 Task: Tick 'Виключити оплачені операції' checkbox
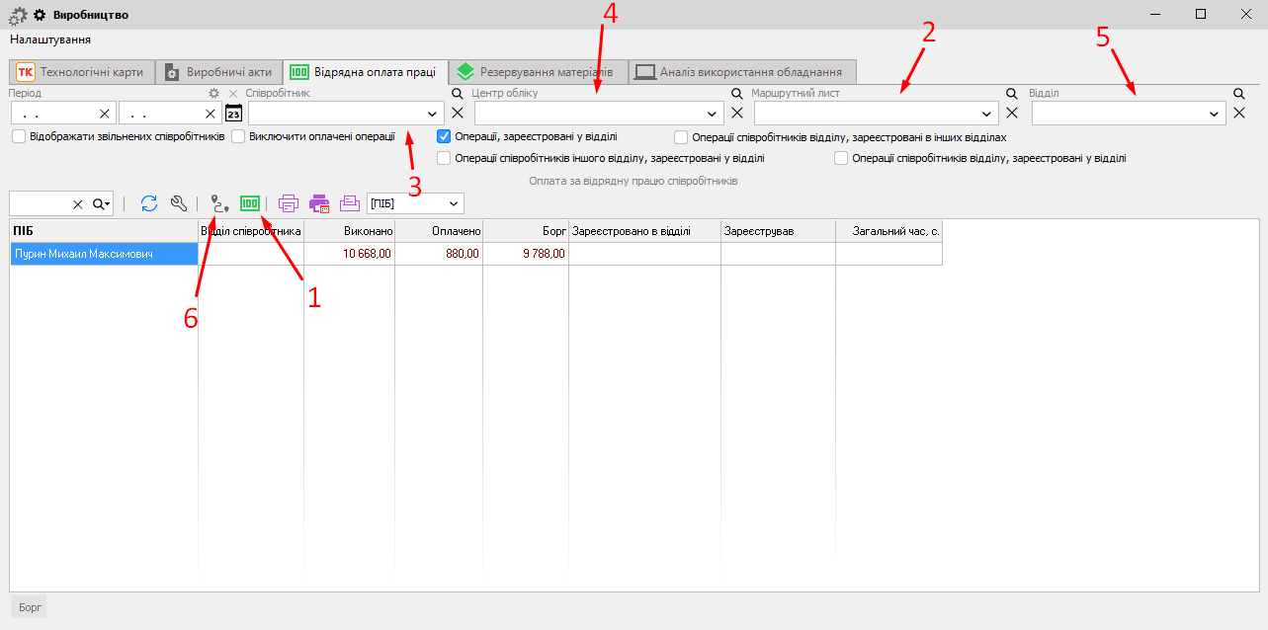click(x=238, y=137)
